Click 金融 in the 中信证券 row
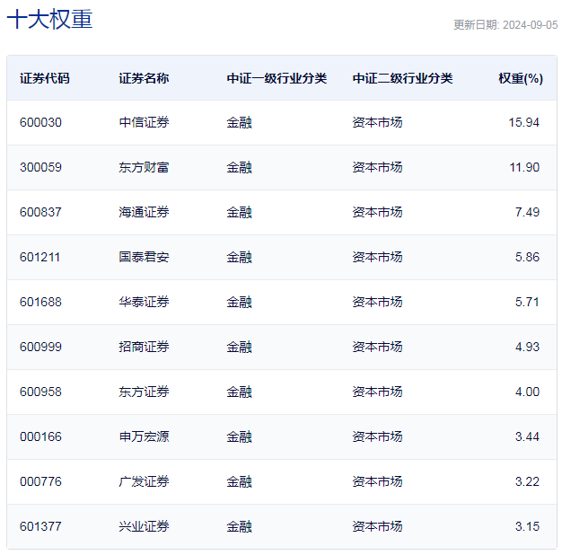Image resolution: width=562 pixels, height=555 pixels. [x=239, y=123]
